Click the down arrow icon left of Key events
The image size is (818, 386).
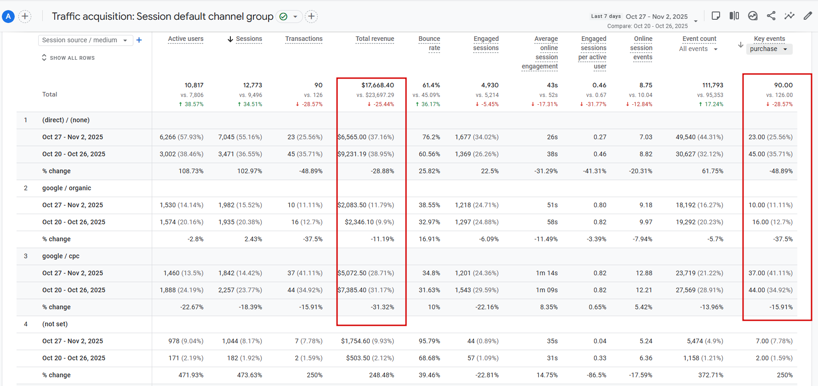point(741,45)
